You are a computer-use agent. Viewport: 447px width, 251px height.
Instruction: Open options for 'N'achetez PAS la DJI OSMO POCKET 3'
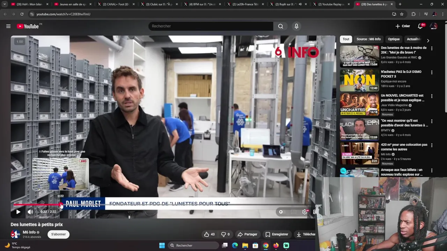pyautogui.click(x=432, y=73)
